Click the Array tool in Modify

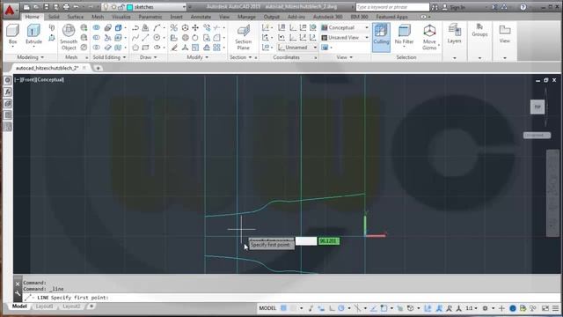tap(216, 48)
